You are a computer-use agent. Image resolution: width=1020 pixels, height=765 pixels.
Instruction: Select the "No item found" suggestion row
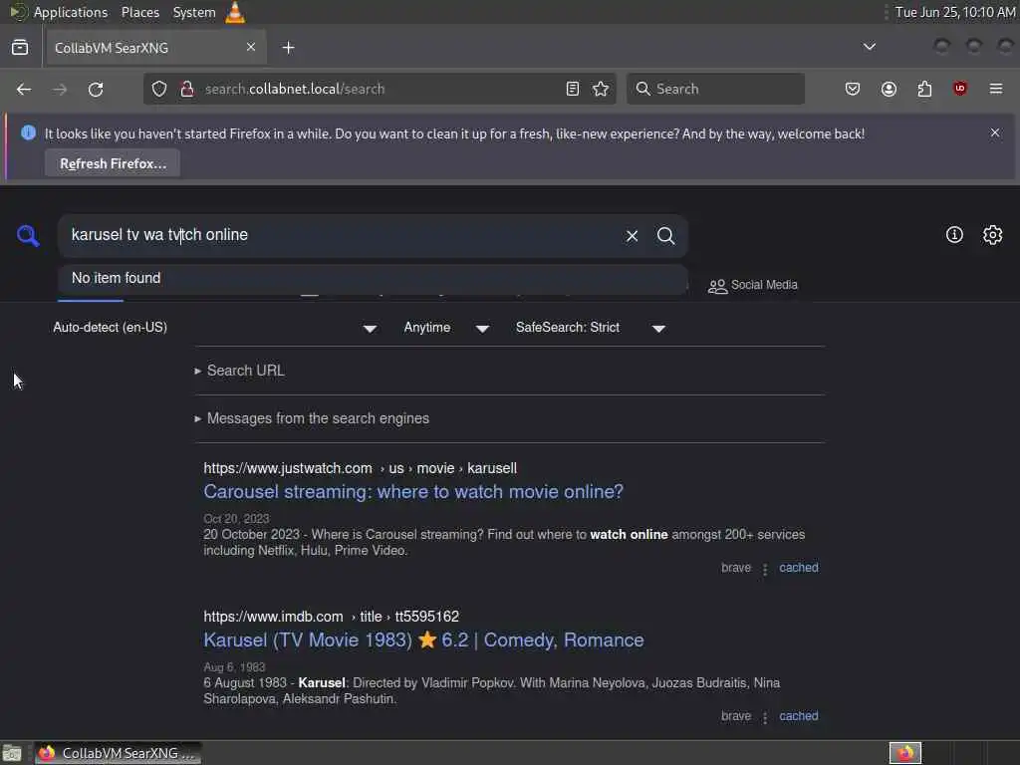373,279
